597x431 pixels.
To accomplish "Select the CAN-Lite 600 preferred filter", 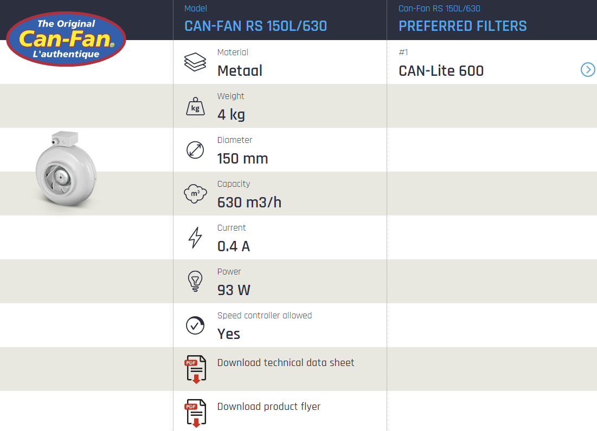I will tap(441, 71).
